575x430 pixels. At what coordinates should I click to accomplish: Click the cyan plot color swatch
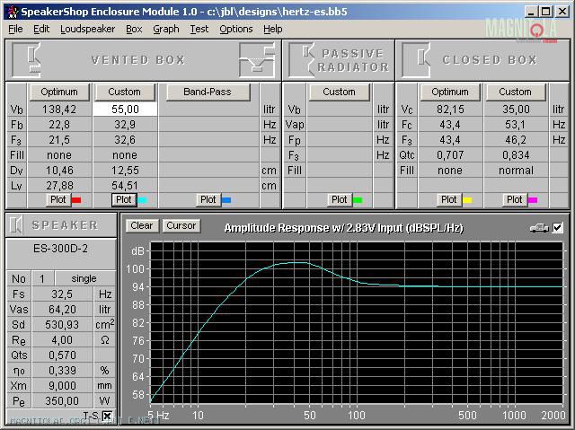pos(142,200)
